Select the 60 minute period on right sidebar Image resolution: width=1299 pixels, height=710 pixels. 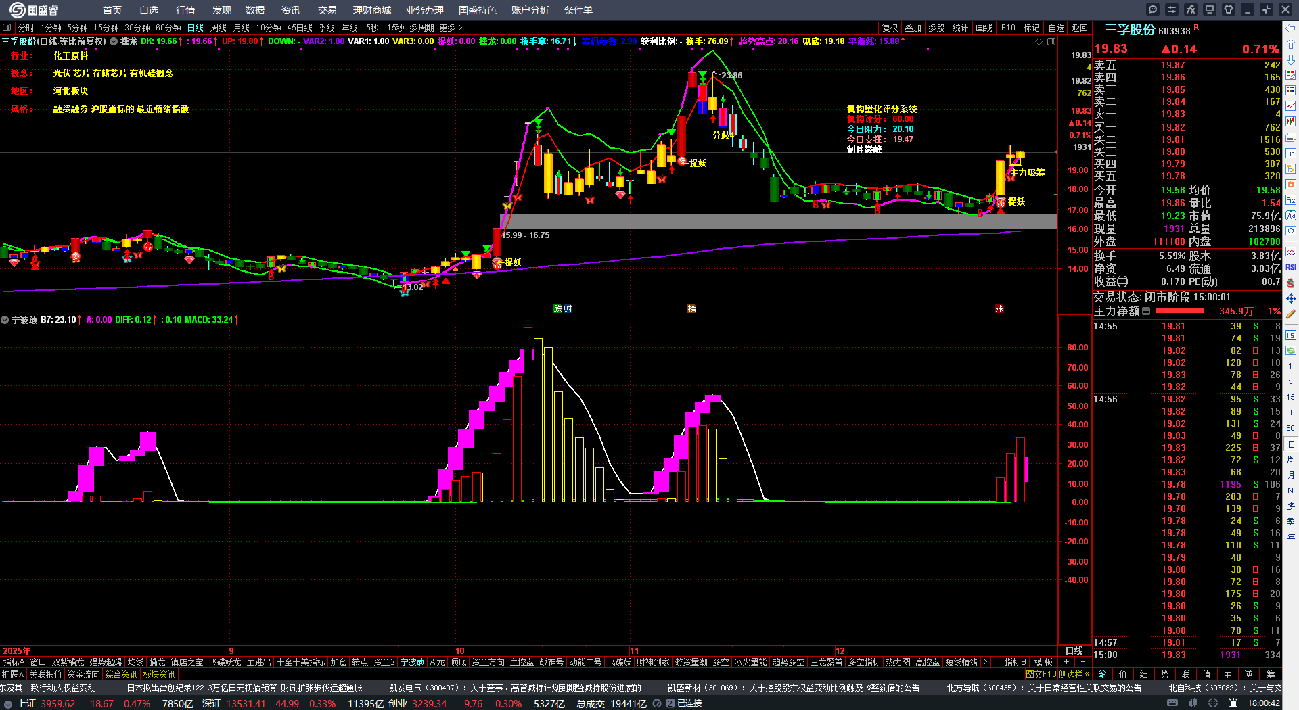[1291, 428]
